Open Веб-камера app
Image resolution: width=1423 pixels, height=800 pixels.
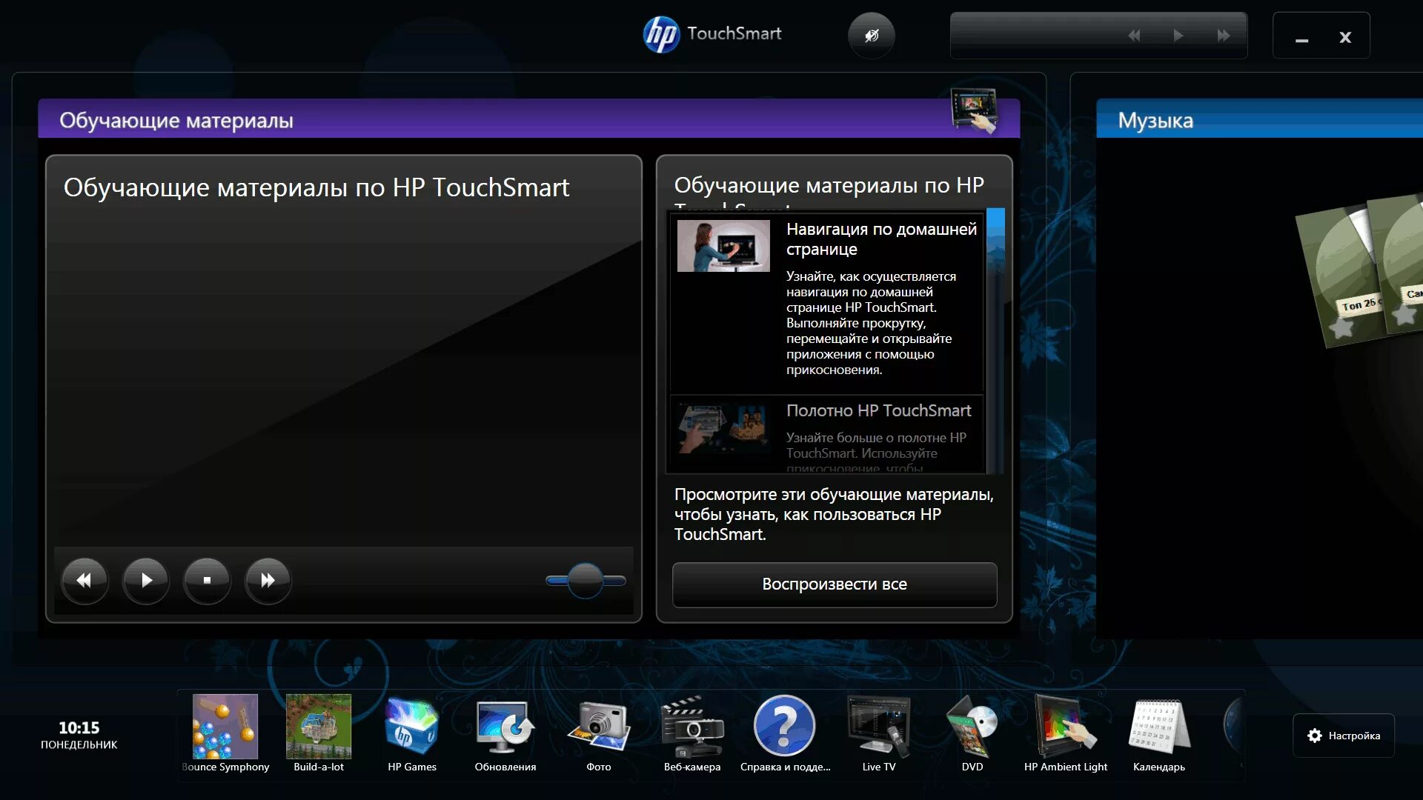(x=692, y=733)
